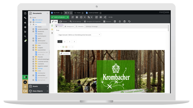The image size is (193, 108).
Task: Open the File menu icon in left sidebar
Action: coord(25,13)
